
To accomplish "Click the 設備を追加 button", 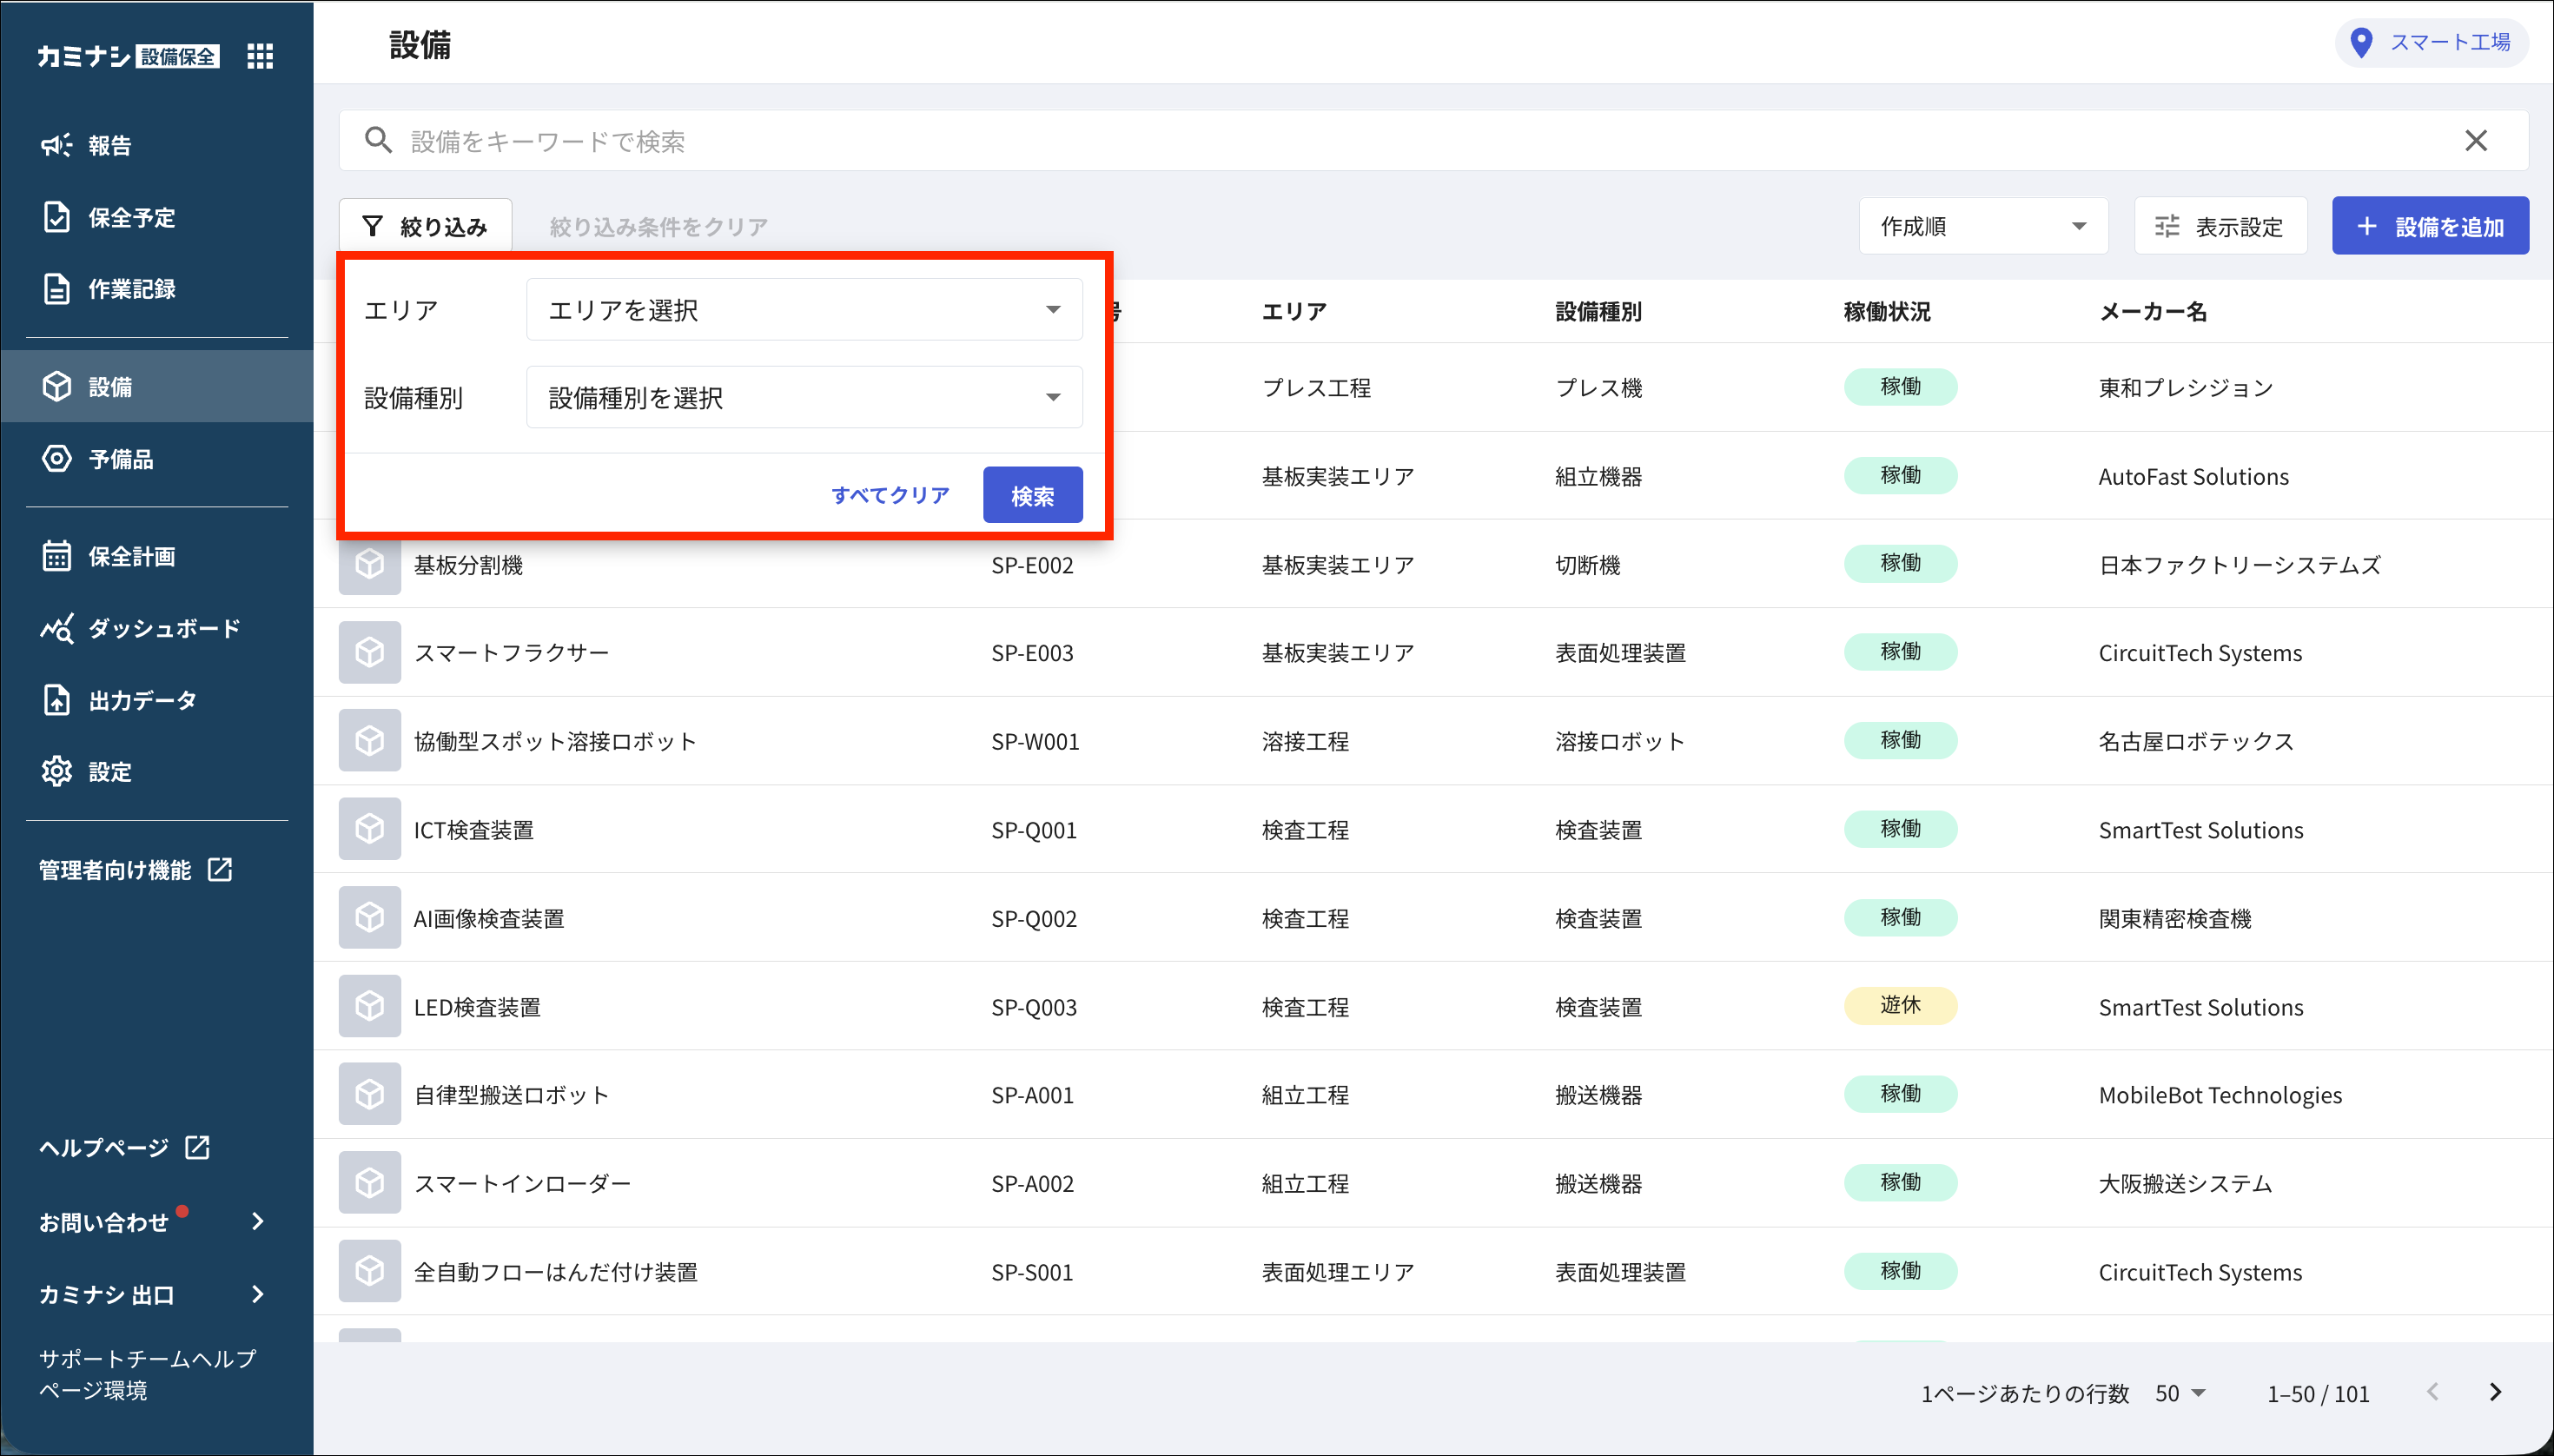I will (x=2430, y=226).
